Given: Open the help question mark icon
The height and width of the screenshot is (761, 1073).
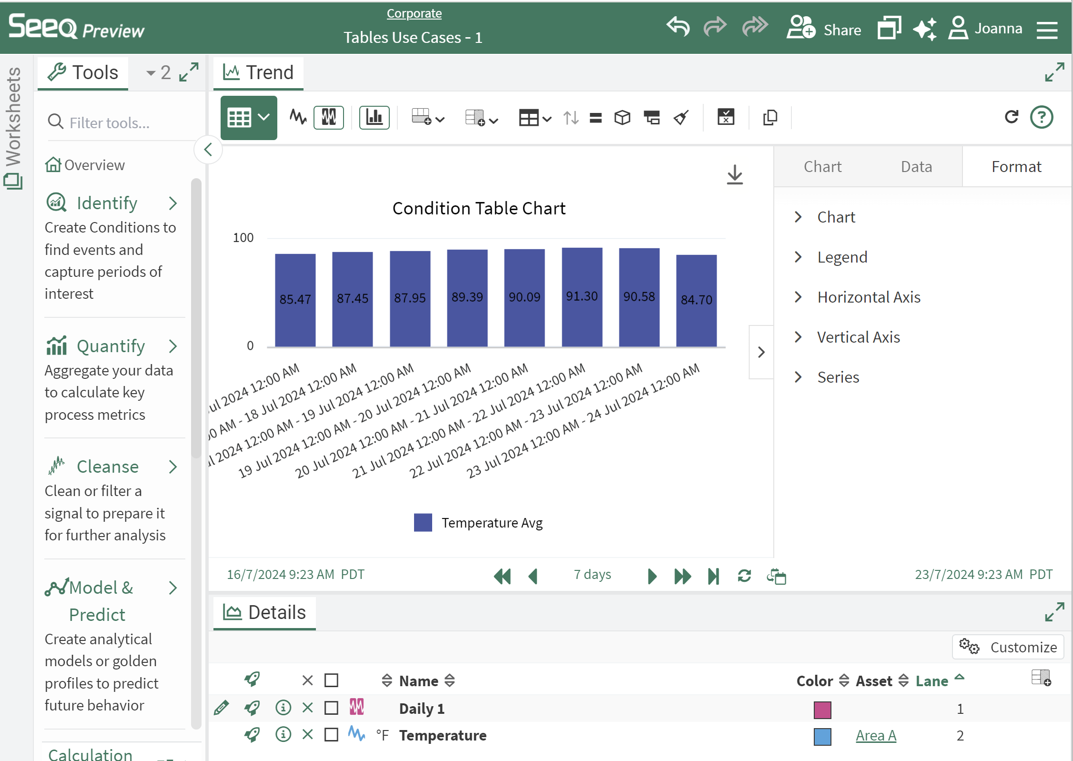Looking at the screenshot, I should (x=1042, y=117).
